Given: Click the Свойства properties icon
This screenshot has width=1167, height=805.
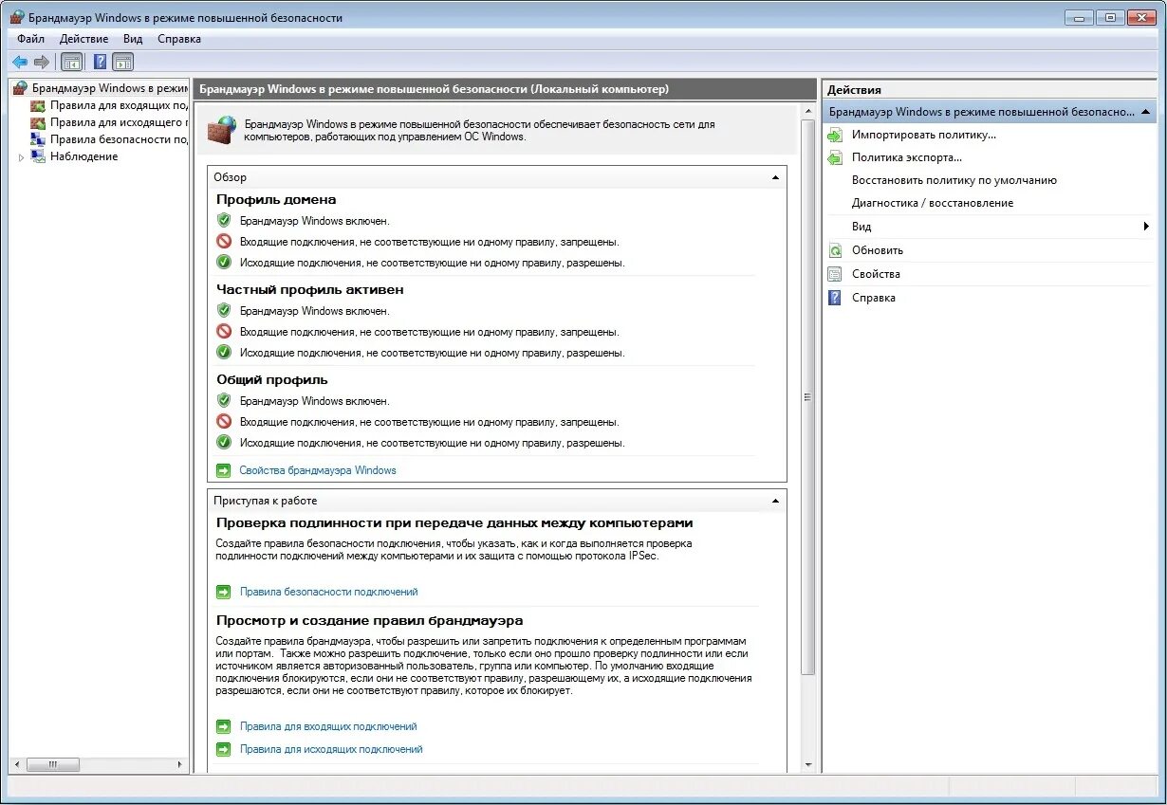Looking at the screenshot, I should (835, 274).
